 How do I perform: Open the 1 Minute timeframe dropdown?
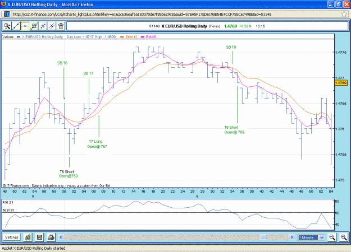311,237
